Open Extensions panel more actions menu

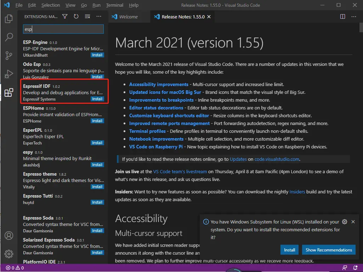(99, 16)
